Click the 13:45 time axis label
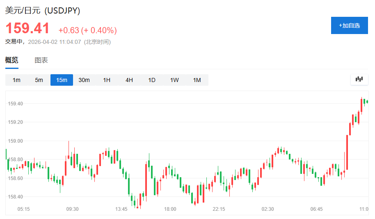 [121, 209]
